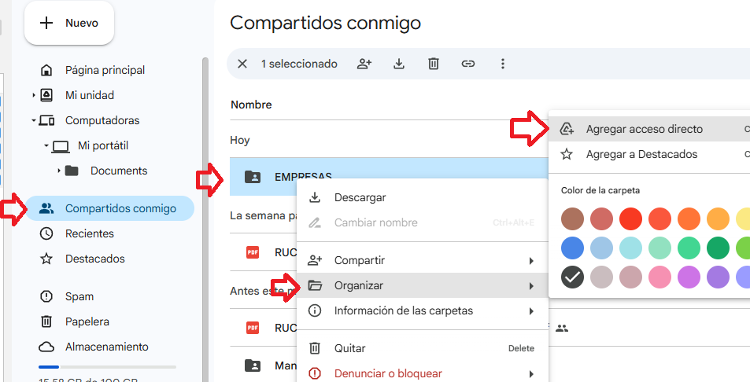This screenshot has height=382, width=750.
Task: Pick the blue folder color swatch
Action: coord(572,248)
